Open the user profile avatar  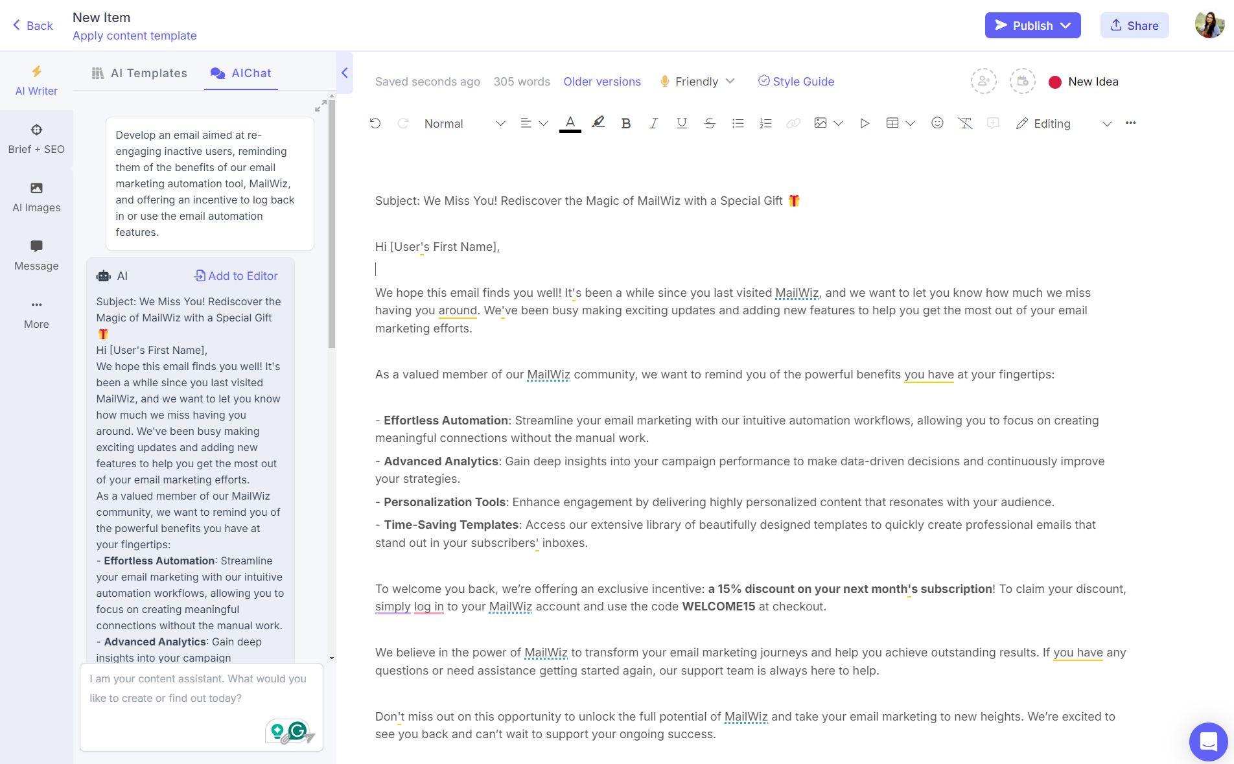(1209, 25)
